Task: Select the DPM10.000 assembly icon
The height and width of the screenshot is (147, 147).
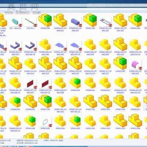Action: [x=30, y=121]
